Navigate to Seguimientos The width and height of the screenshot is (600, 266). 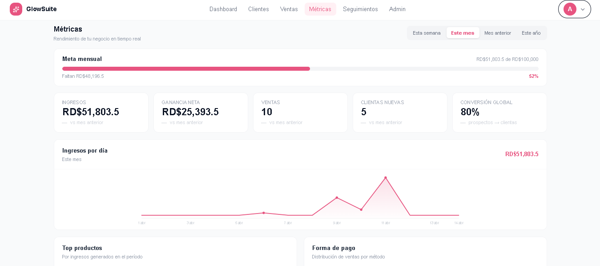[x=360, y=9]
